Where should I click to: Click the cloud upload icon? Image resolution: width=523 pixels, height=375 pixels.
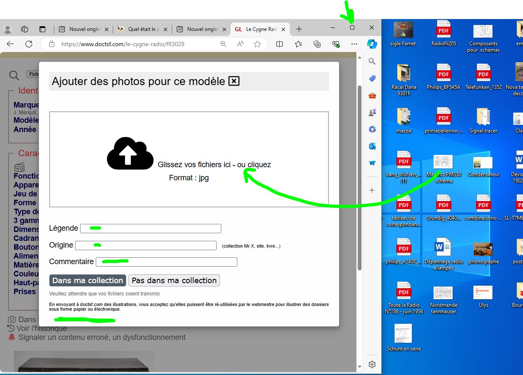coord(130,153)
